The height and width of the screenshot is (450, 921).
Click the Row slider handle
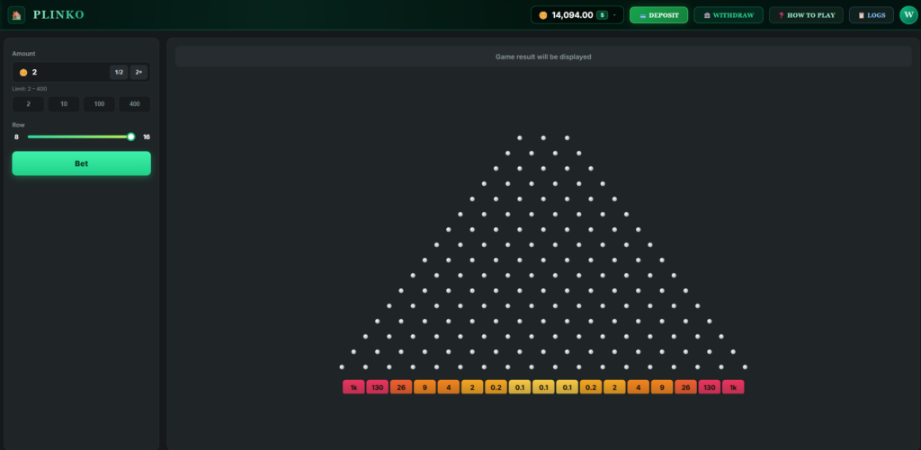131,137
